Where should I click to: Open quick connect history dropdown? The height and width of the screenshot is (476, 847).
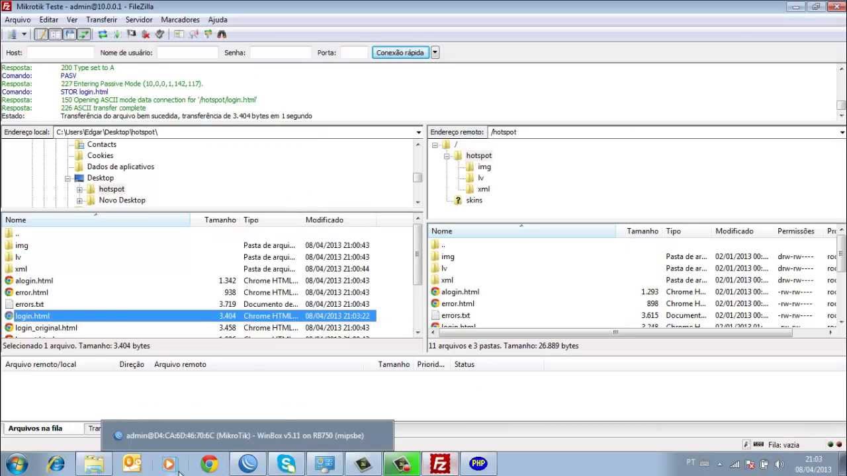pyautogui.click(x=435, y=52)
